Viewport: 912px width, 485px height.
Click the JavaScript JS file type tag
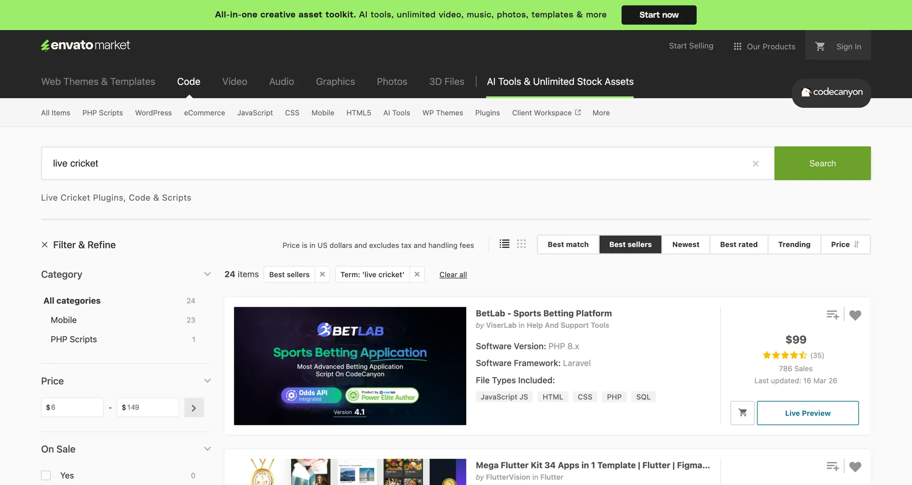[504, 397]
